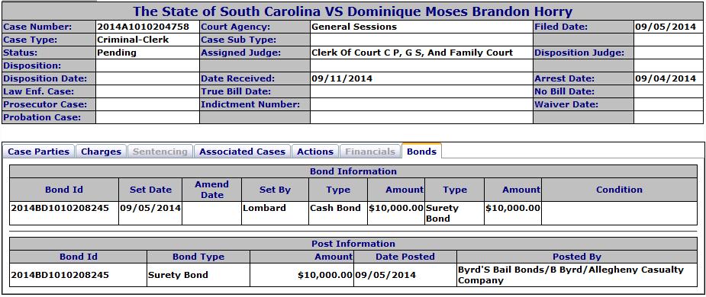Select the greyed Financials tab

tap(370, 152)
